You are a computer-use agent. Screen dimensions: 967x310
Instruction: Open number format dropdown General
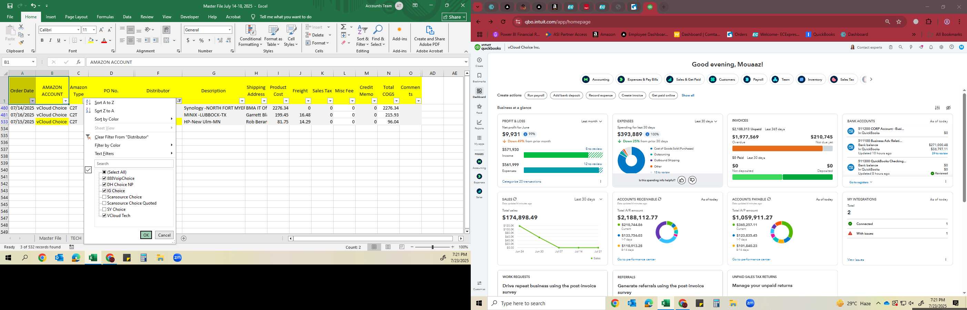[x=230, y=30]
